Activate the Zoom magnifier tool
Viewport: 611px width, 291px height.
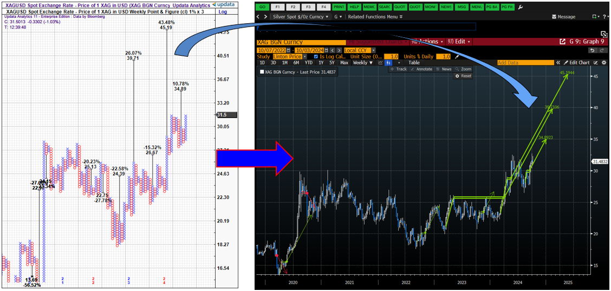(463, 69)
